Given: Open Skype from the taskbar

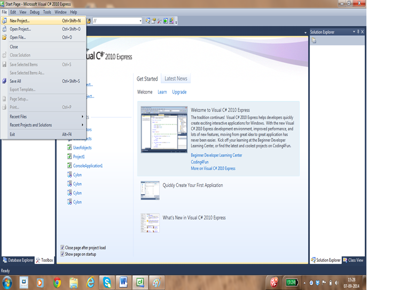Looking at the screenshot, I should click(107, 283).
